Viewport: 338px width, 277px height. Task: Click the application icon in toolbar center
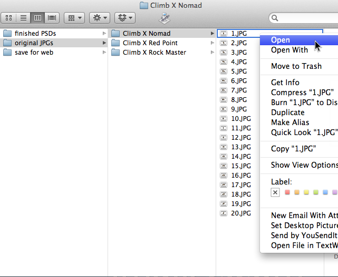165,18
